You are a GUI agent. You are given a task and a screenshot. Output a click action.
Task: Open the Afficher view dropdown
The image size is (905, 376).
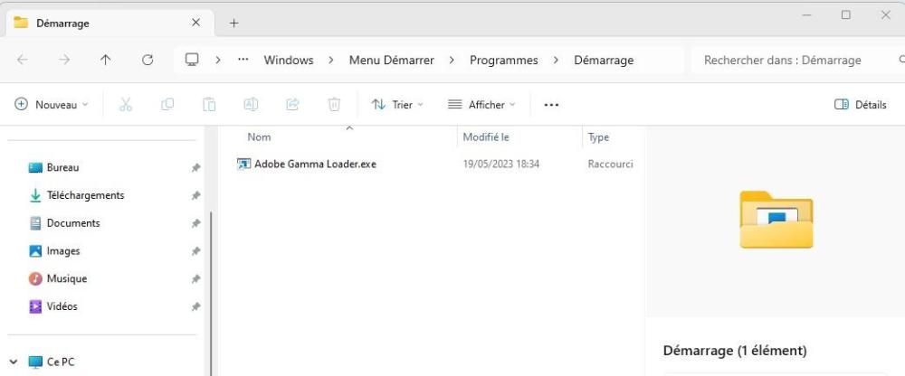coord(482,104)
